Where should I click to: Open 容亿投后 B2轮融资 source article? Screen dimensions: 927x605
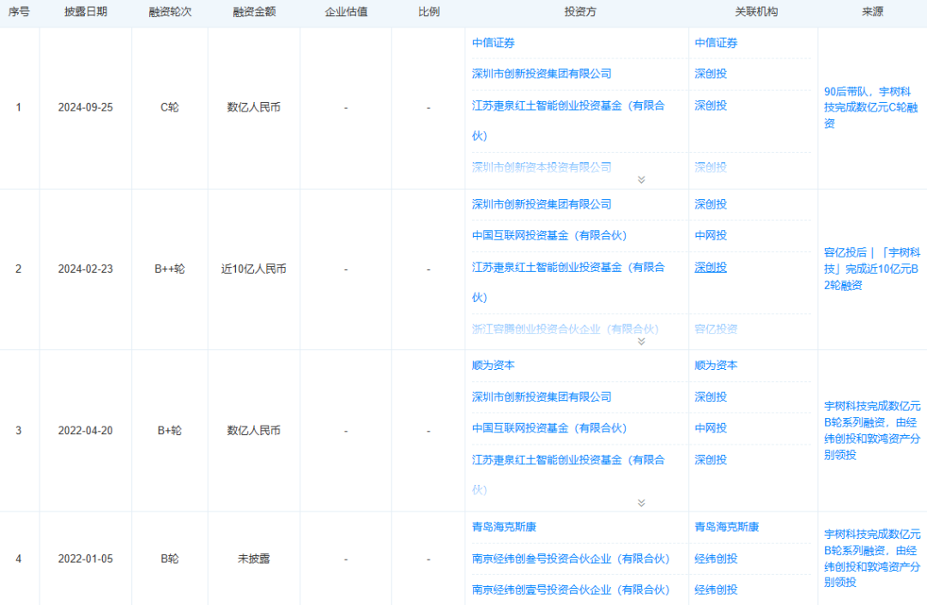[871, 269]
